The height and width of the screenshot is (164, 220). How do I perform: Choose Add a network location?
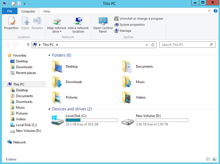click(78, 25)
